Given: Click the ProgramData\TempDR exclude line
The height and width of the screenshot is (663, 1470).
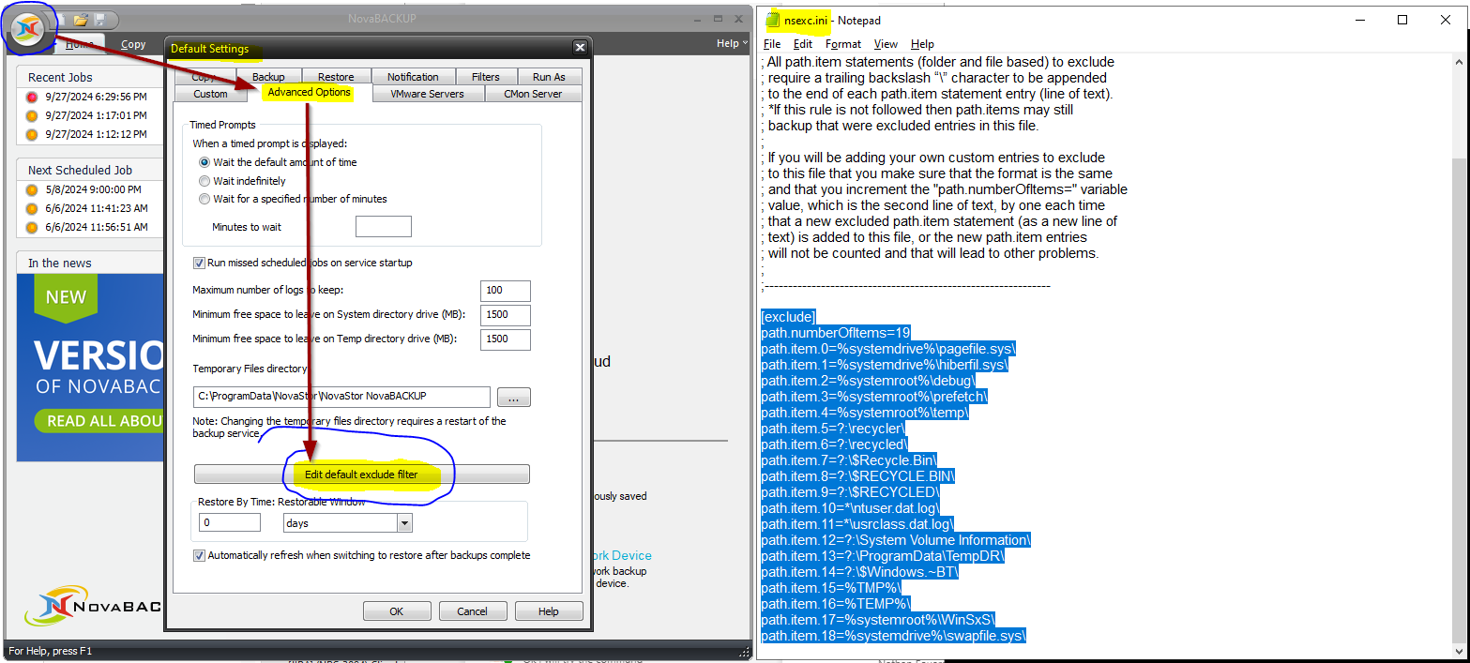Looking at the screenshot, I should [883, 555].
